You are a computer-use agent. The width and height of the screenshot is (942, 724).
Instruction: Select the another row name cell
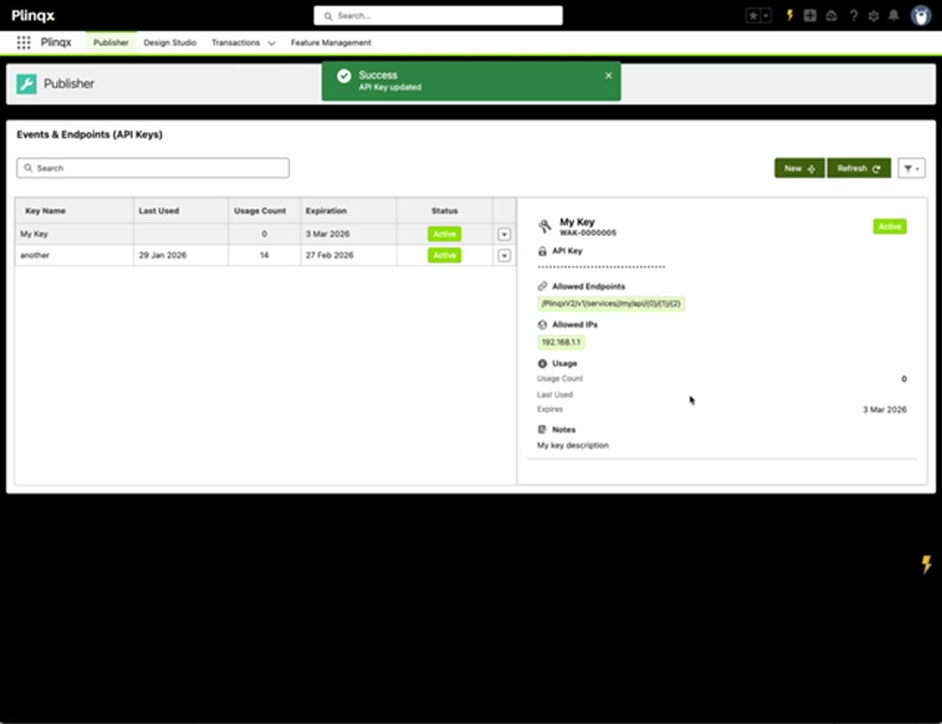pos(74,255)
